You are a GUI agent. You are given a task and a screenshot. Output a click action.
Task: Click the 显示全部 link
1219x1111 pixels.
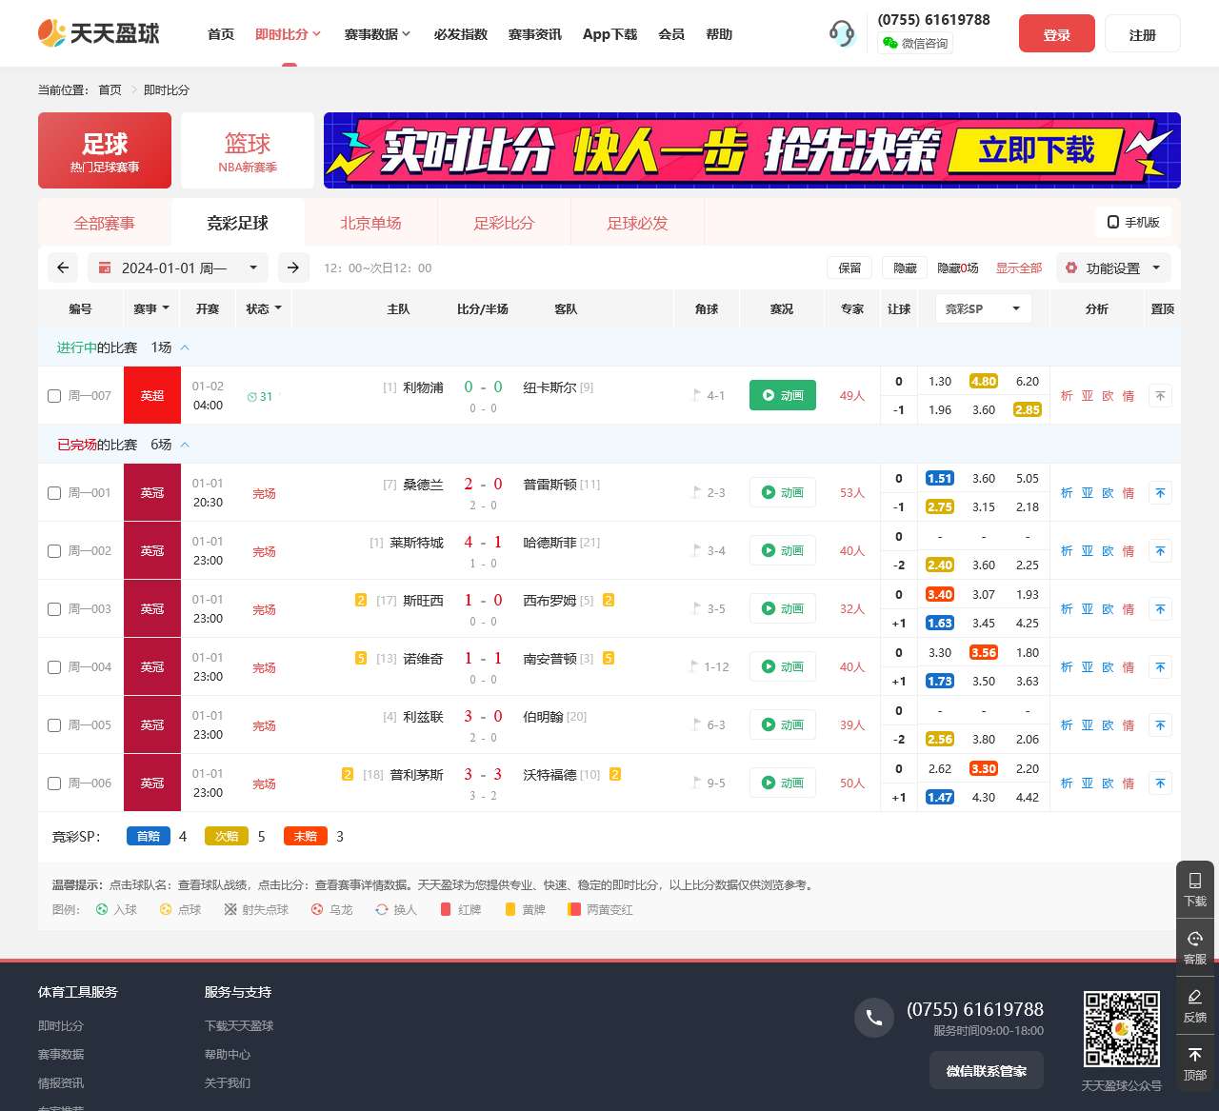(1018, 268)
